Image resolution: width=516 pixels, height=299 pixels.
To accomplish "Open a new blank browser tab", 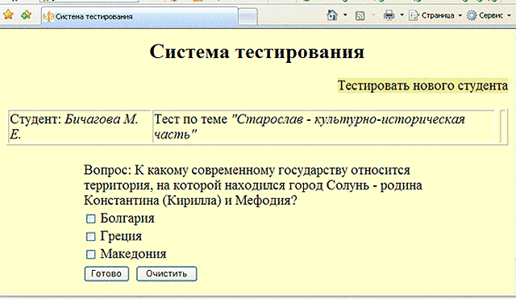I will click(x=248, y=16).
